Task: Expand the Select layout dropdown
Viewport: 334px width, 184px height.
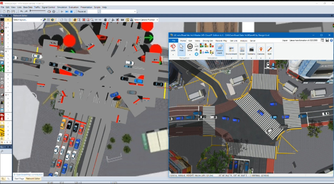Action: (27, 20)
